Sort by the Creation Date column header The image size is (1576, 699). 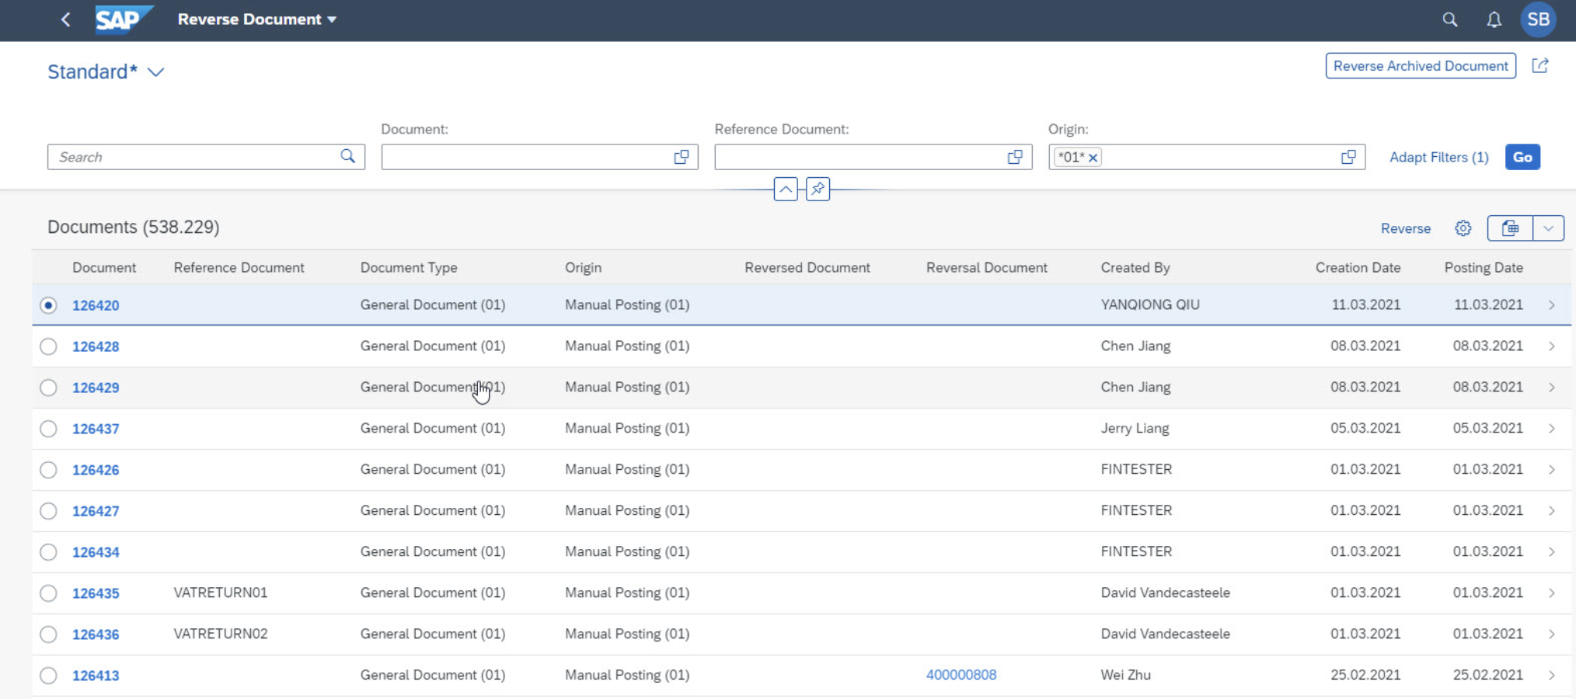tap(1358, 268)
